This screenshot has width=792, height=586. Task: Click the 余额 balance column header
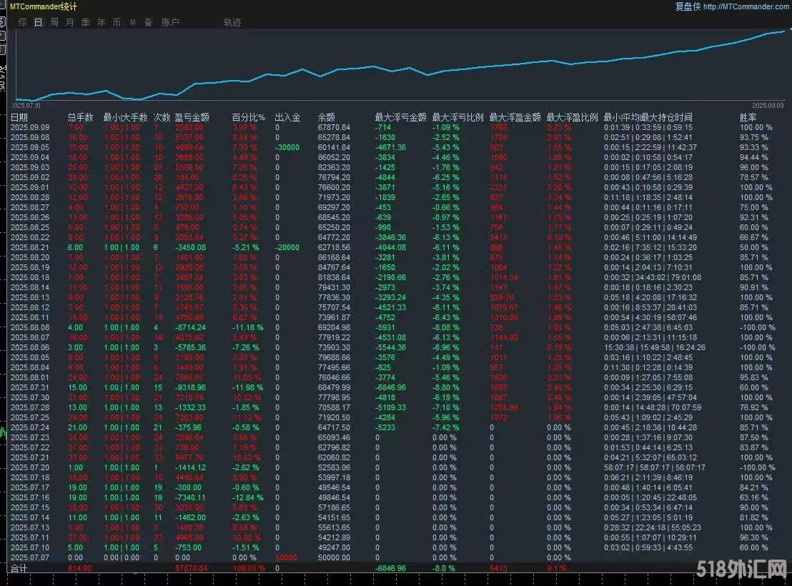coord(326,117)
